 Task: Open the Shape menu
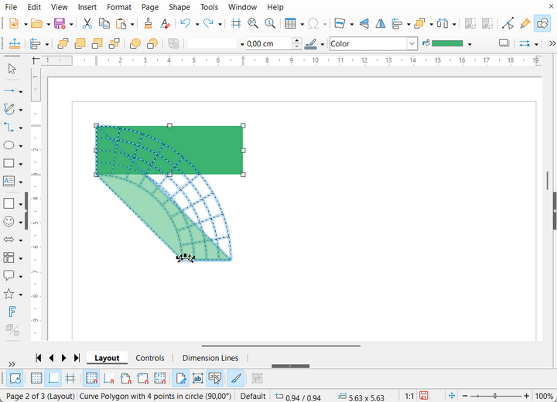tap(179, 7)
